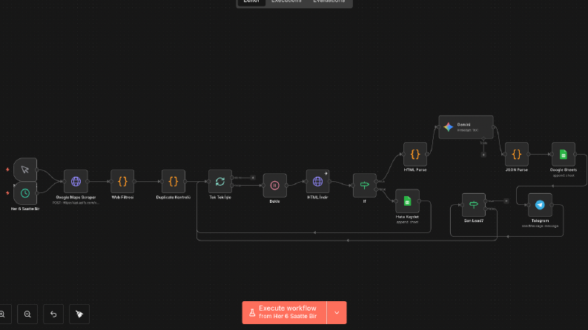Open the HTML Parse code node
This screenshot has width=588, height=330.
coord(415,154)
